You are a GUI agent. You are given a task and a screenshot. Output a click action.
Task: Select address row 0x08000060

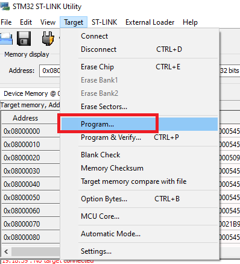tap(31, 211)
